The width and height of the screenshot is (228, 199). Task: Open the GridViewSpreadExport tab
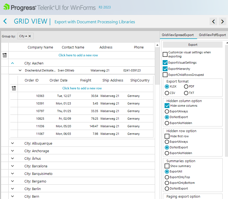[178, 35]
